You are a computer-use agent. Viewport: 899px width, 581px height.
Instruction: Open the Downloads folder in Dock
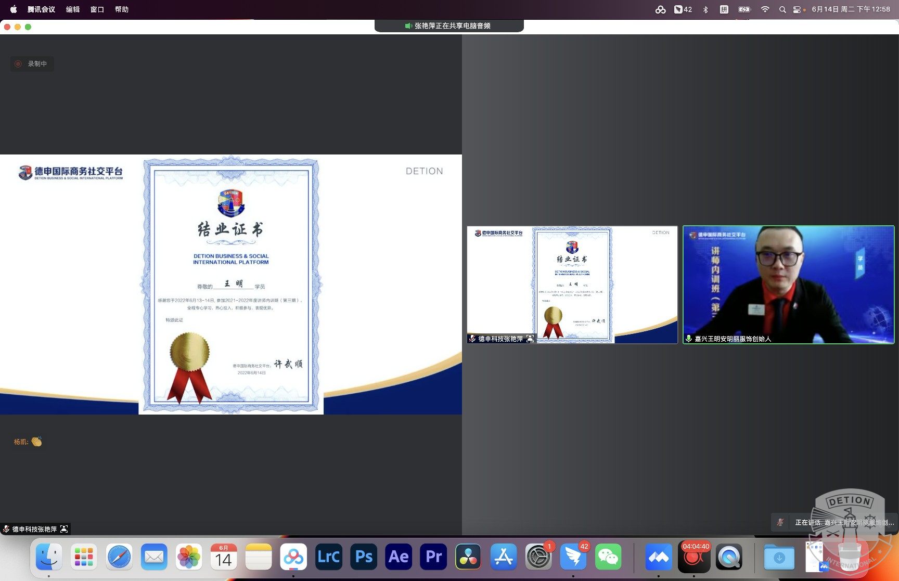(x=779, y=557)
